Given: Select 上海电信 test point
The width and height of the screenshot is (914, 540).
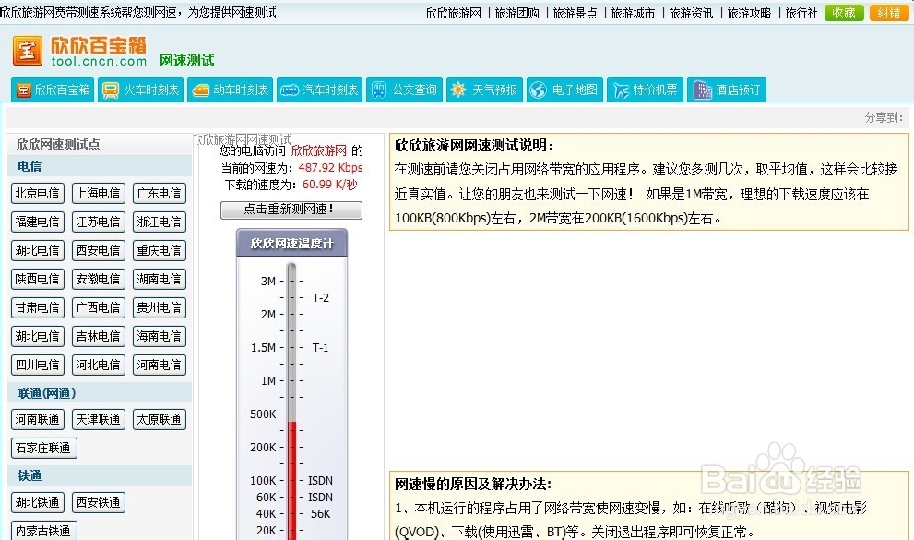Looking at the screenshot, I should point(99,193).
